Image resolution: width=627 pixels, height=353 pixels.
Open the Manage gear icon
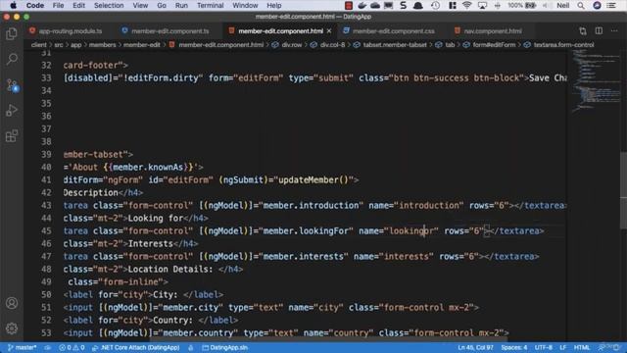point(12,328)
